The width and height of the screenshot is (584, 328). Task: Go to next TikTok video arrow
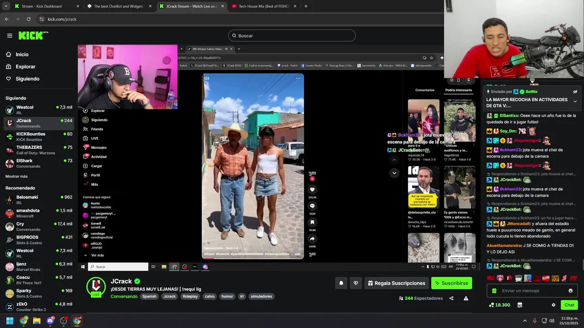coord(394,173)
